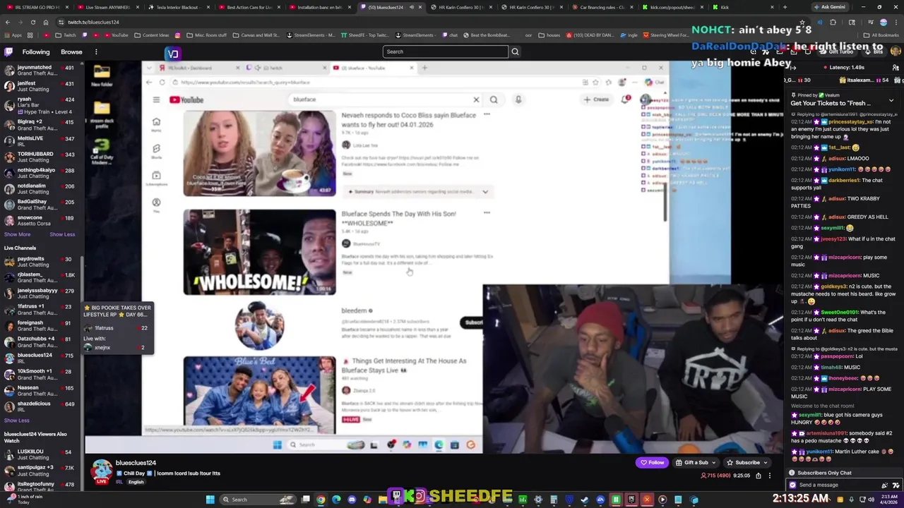The height and width of the screenshot is (508, 904).
Task: Open Steam from the taskbar
Action: 585,500
